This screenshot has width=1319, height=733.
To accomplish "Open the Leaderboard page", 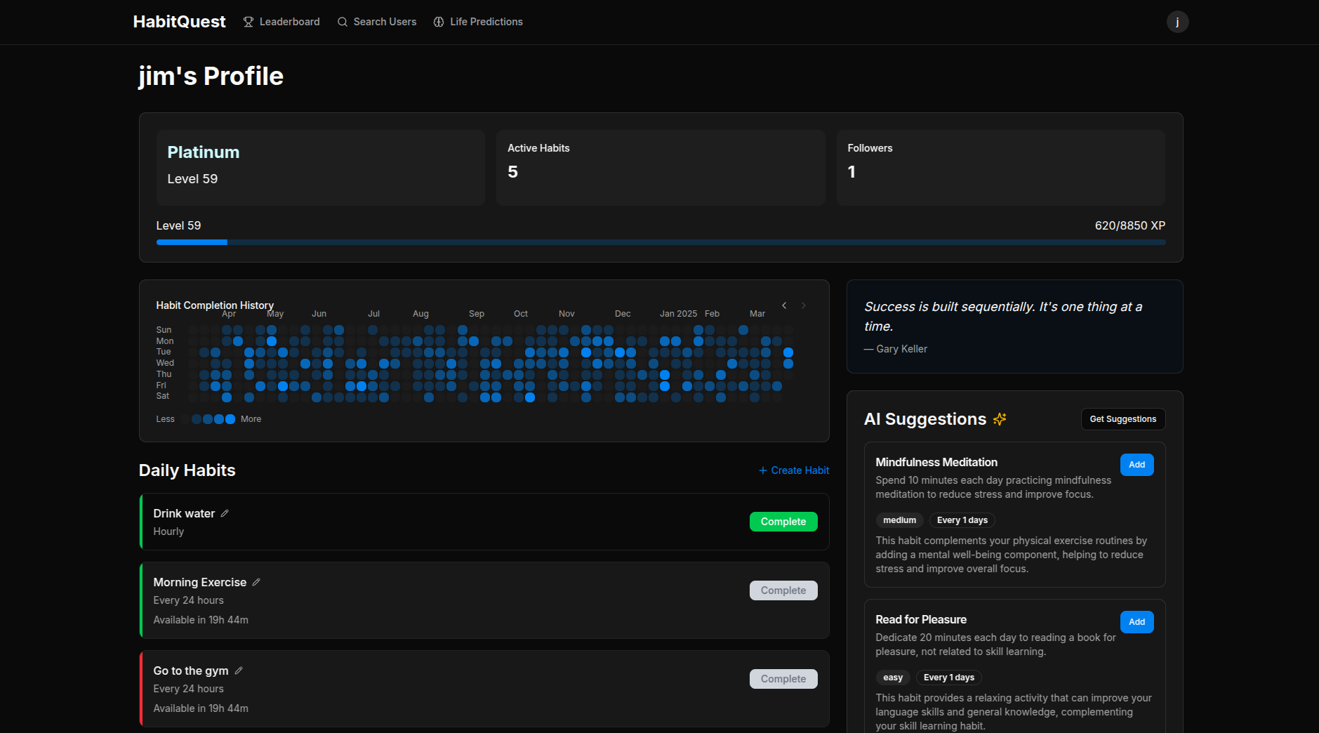I will [281, 22].
